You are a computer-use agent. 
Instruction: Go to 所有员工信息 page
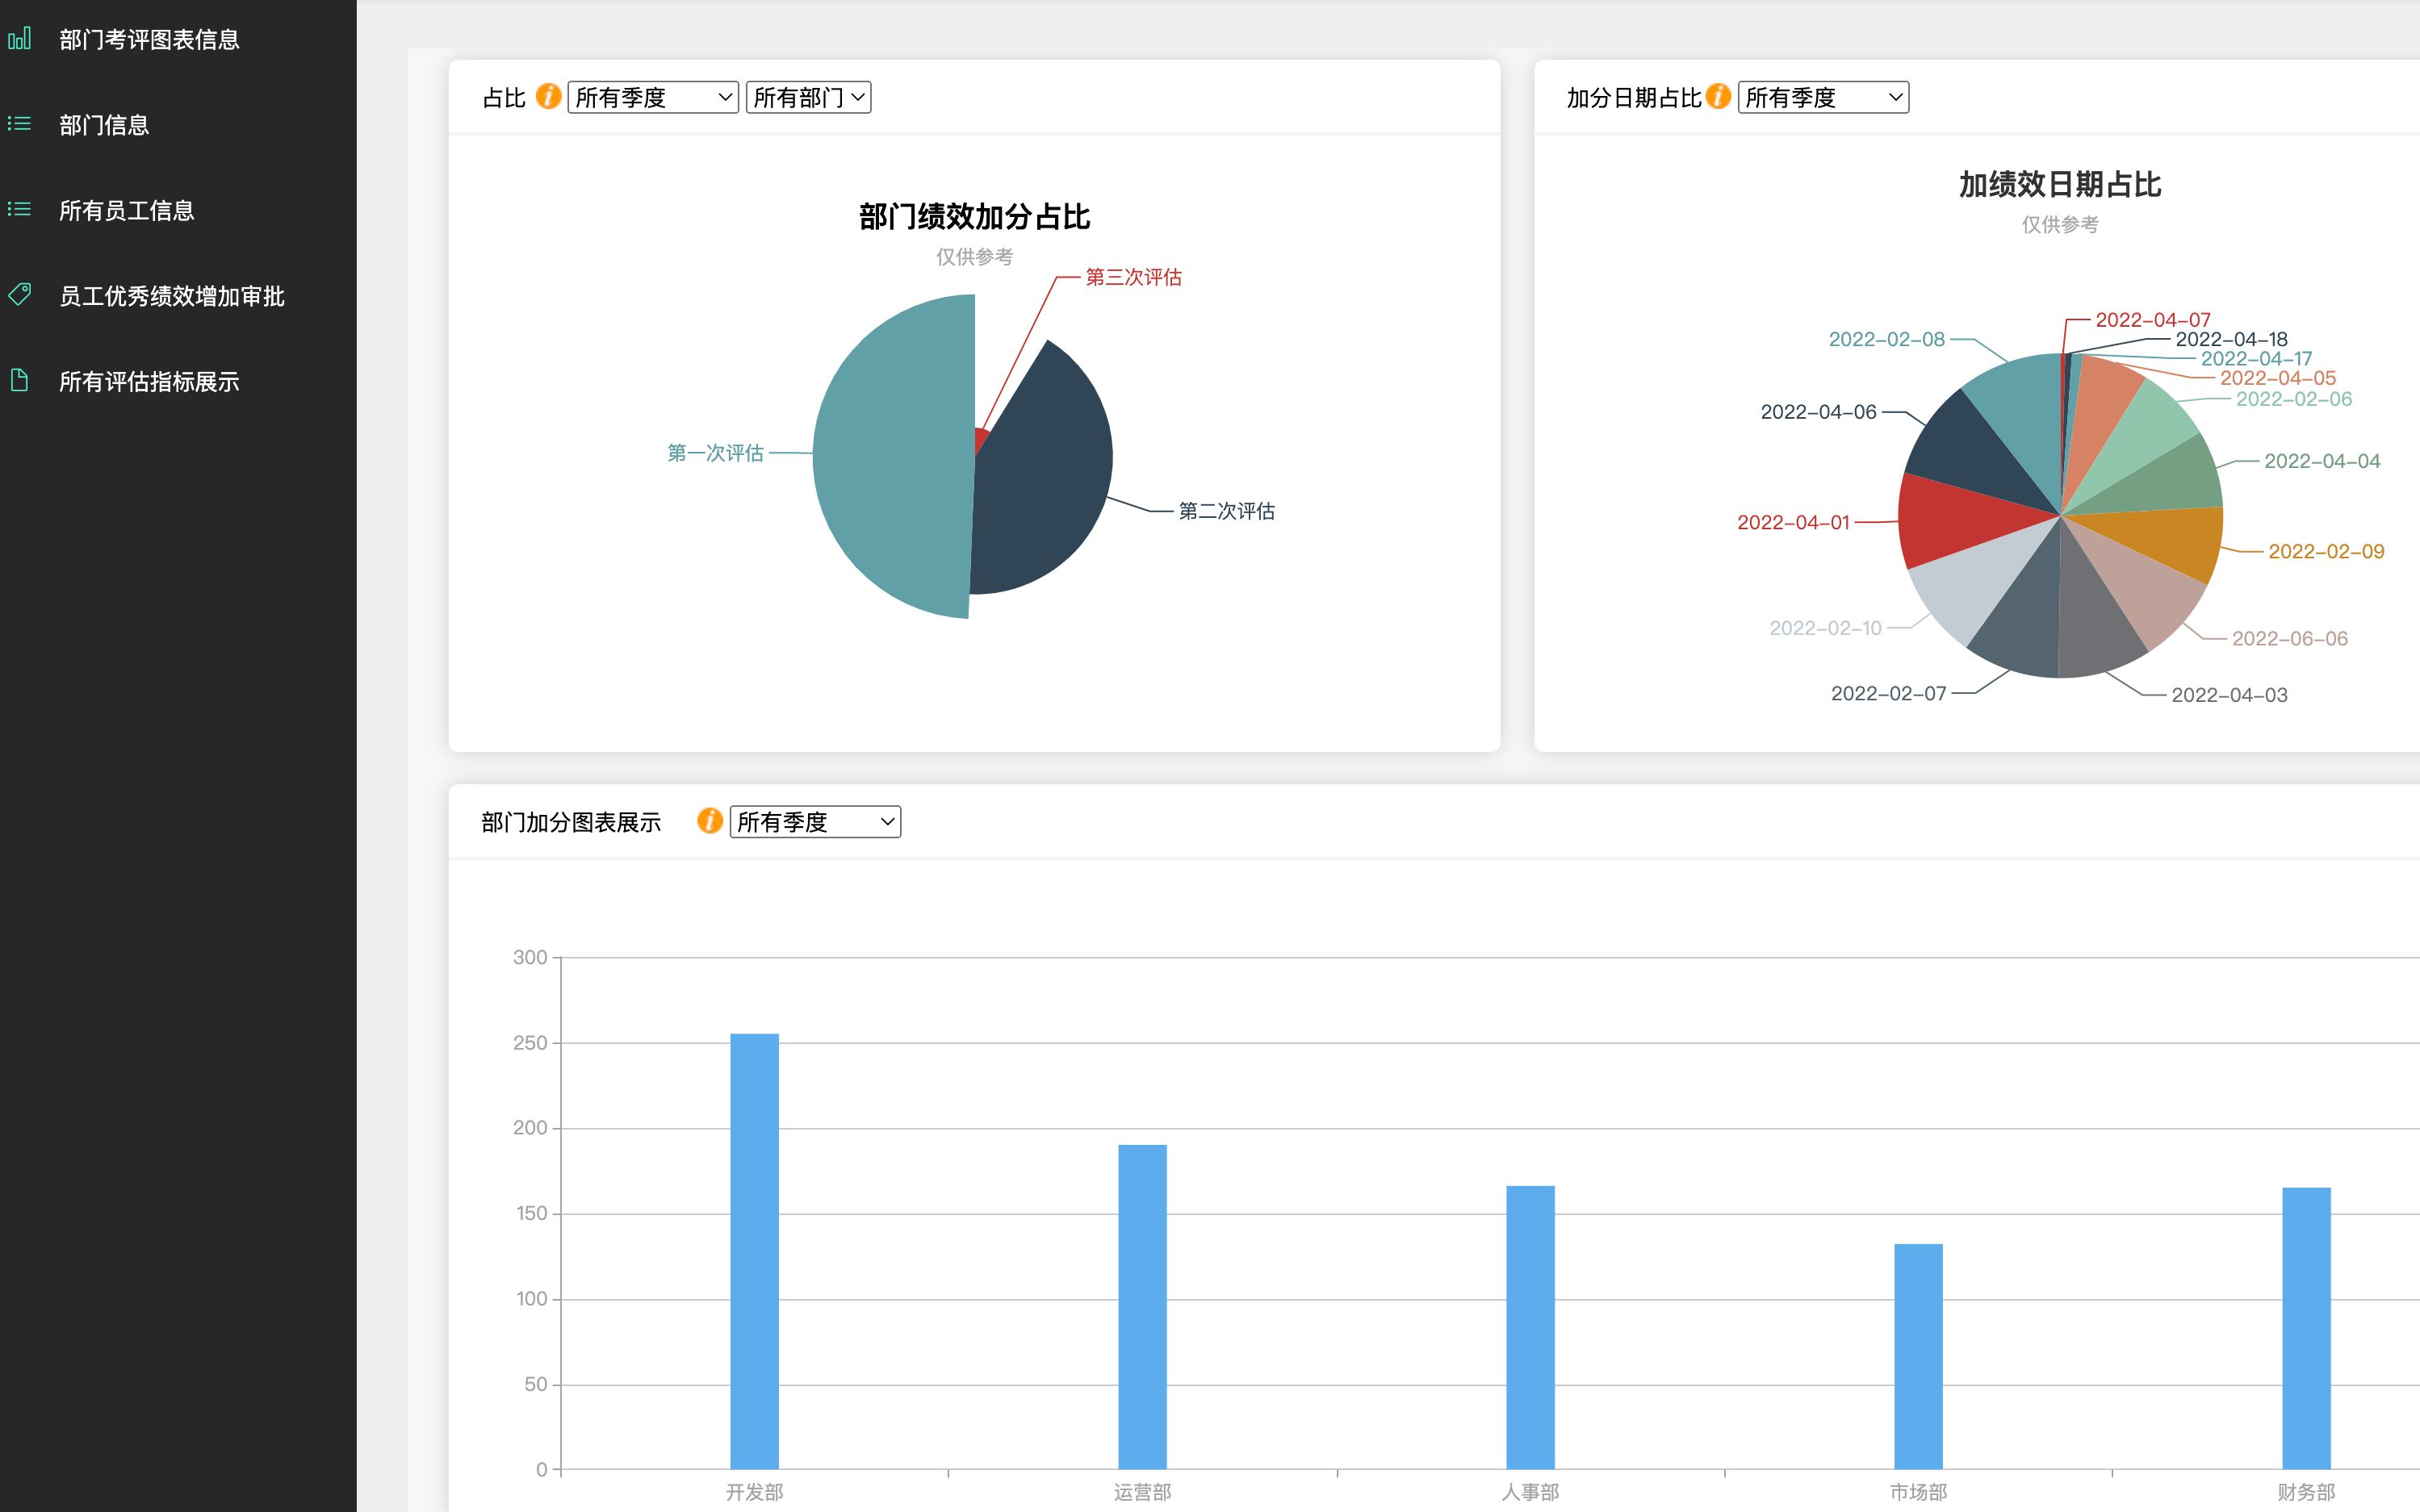click(126, 210)
